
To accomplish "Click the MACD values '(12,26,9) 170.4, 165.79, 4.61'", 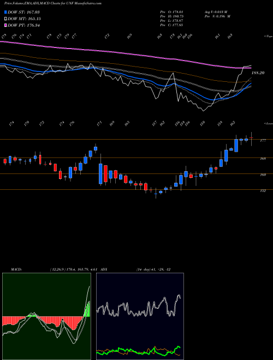I will [x=74, y=269].
